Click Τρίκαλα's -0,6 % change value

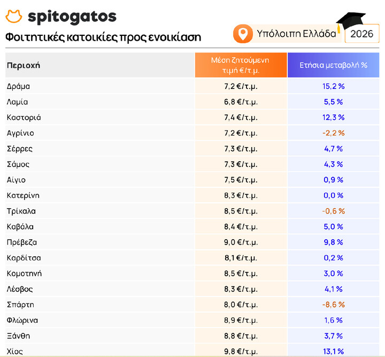tap(334, 211)
